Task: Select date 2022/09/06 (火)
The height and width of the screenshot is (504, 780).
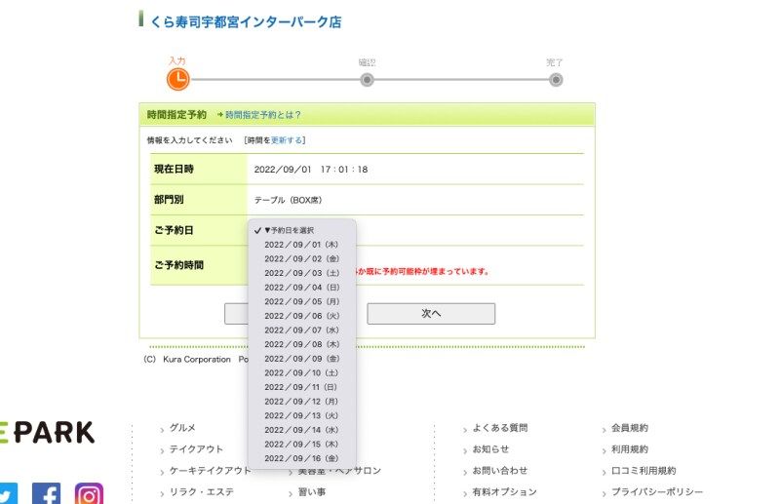Action: [302, 316]
